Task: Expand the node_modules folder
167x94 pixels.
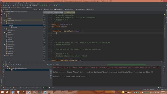Action: 5,20
